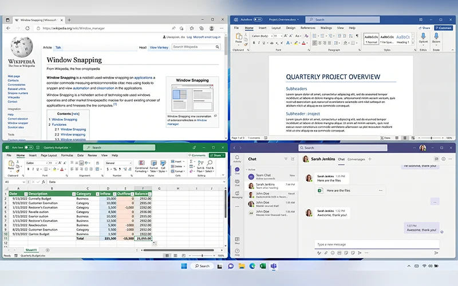Open the Calibri font name dropdown in Excel
Screen dimensions: 458x286
46,163
